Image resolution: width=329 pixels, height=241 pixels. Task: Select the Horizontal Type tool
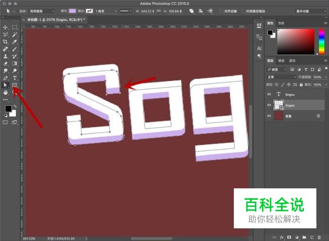(x=15, y=78)
